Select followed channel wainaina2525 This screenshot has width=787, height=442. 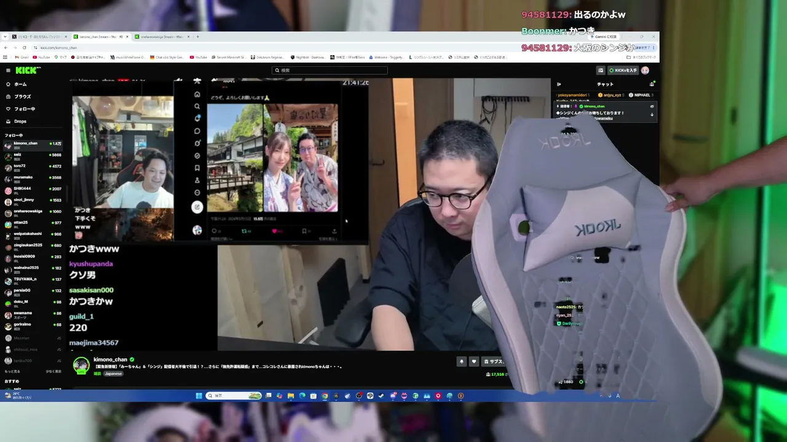point(33,269)
